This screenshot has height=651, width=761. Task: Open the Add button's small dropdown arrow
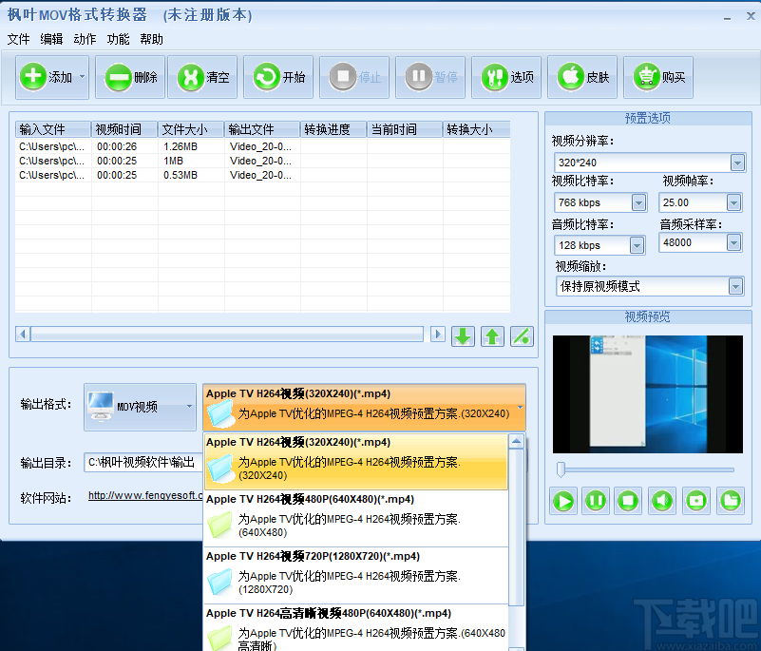tap(82, 77)
